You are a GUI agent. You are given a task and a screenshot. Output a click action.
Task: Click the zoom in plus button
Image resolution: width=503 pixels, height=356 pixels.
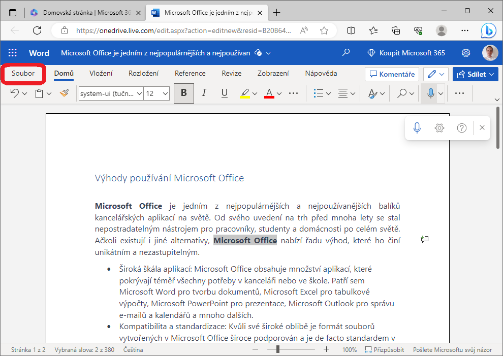326,349
